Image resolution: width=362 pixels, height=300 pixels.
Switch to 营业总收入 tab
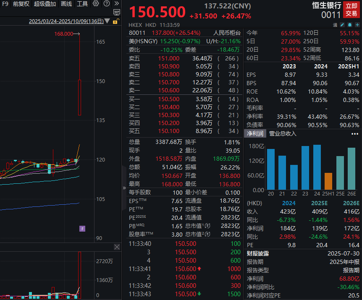[x=283, y=133]
